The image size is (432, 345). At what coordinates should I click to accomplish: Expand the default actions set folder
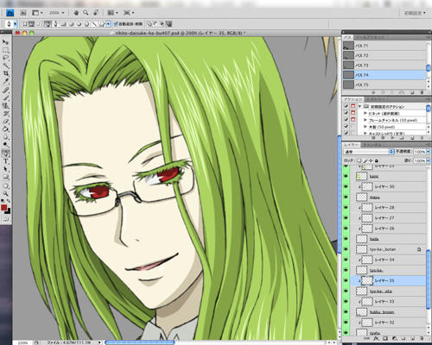click(x=359, y=106)
